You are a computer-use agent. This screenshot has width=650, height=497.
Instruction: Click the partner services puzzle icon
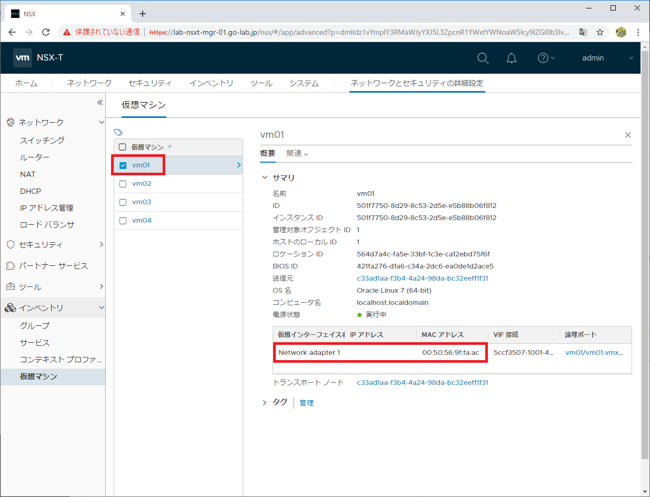coord(10,266)
